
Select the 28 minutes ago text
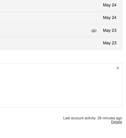coord(110,118)
